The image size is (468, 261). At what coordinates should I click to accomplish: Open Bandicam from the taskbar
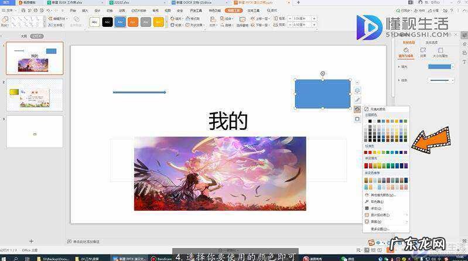pyautogui.click(x=160, y=259)
